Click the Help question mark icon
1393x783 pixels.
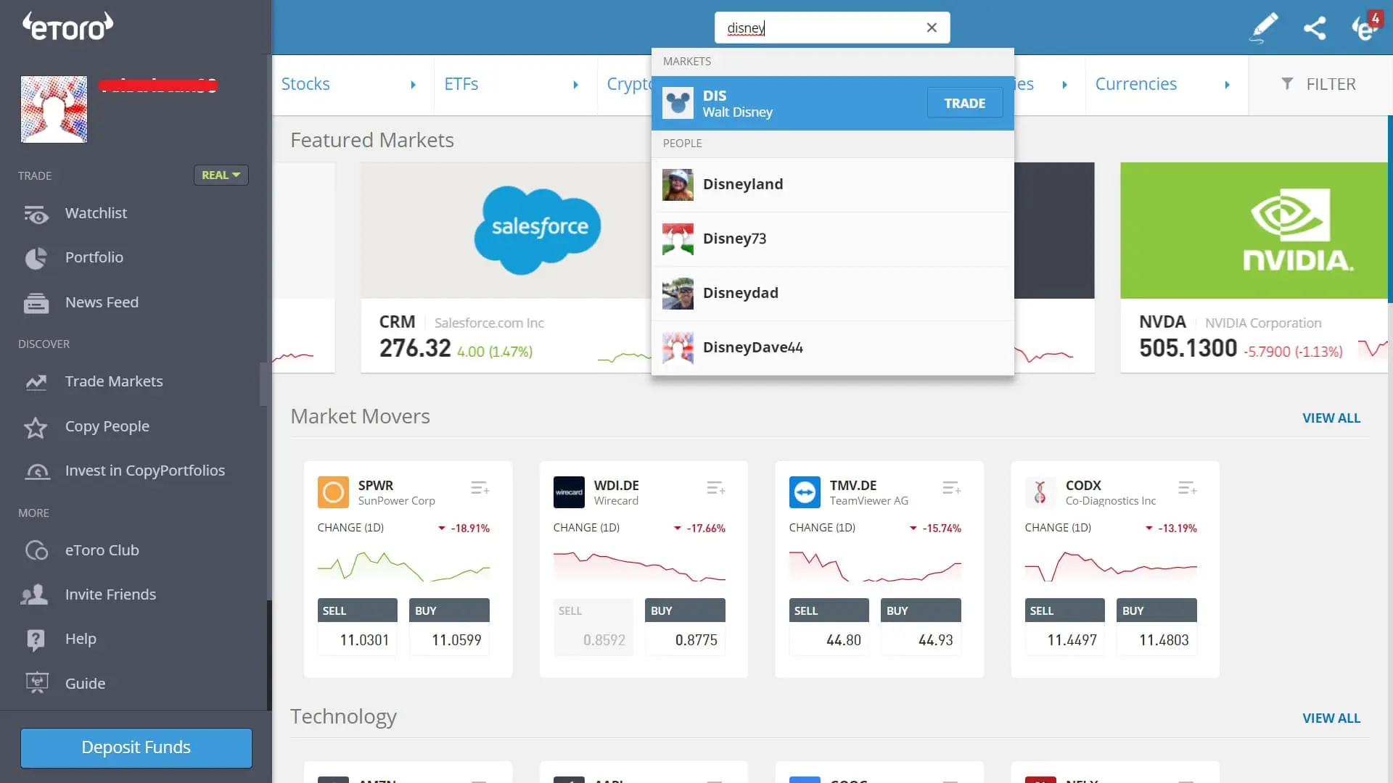(36, 639)
